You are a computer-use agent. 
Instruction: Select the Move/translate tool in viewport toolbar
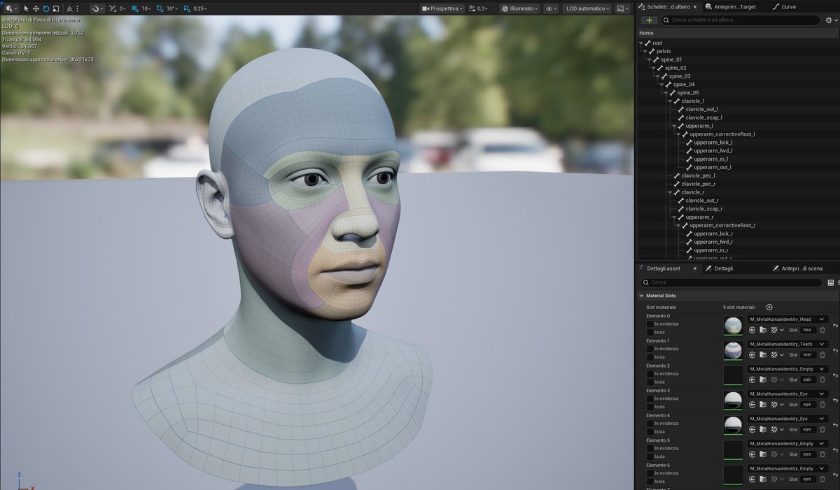[35, 8]
